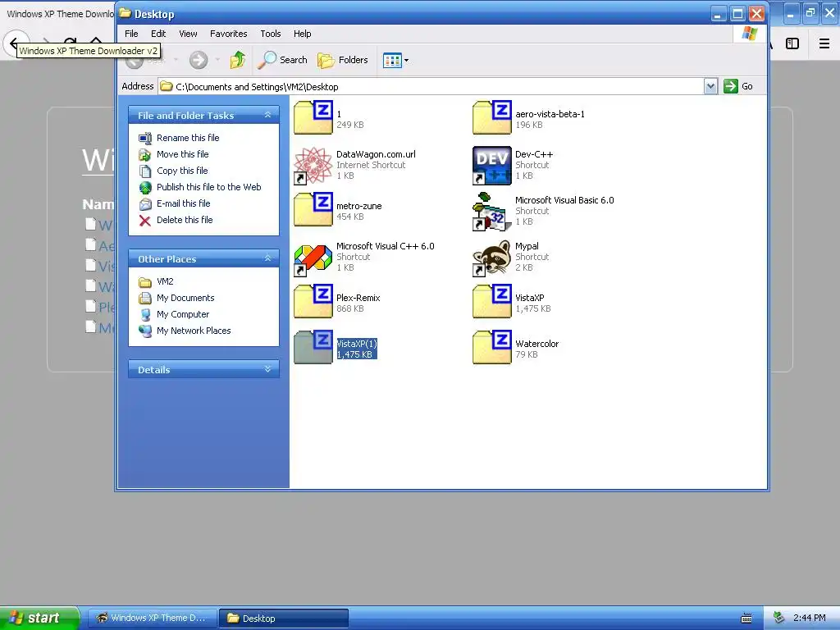840x630 pixels.
Task: Click the metro-zune file name text
Action: click(x=359, y=206)
